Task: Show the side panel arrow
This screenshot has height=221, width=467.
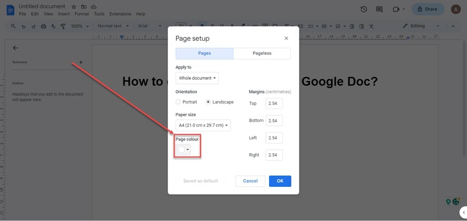Action: click(463, 212)
